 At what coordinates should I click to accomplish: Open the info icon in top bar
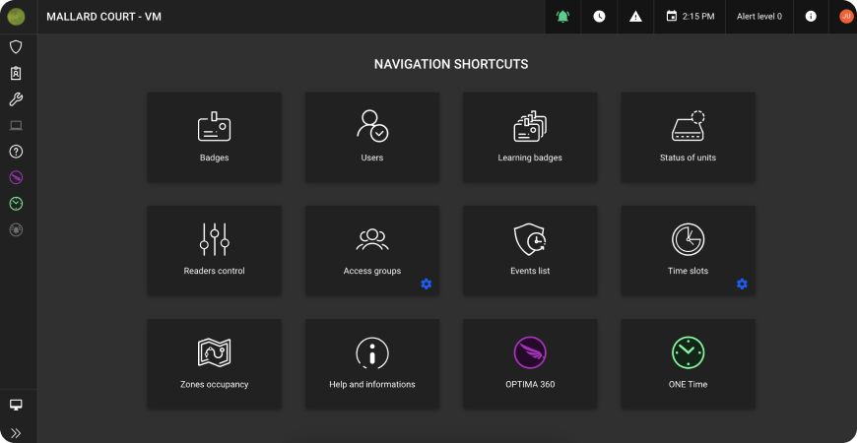(x=811, y=17)
